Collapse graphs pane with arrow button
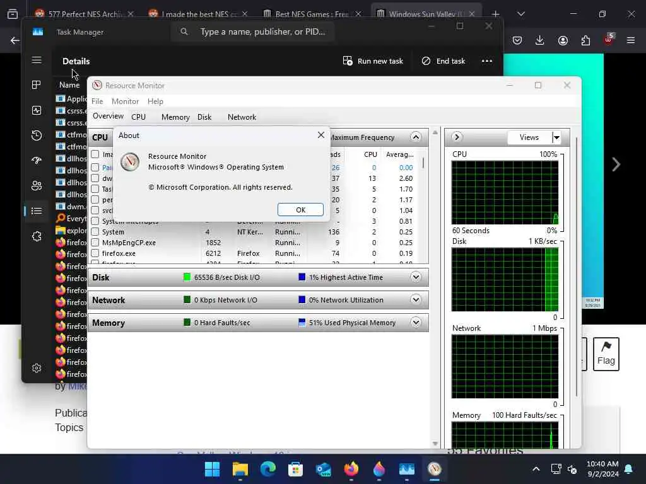The width and height of the screenshot is (646, 484). coord(457,137)
